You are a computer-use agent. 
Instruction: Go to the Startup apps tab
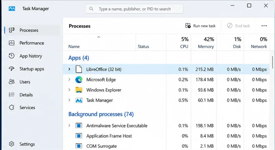pyautogui.click(x=32, y=69)
